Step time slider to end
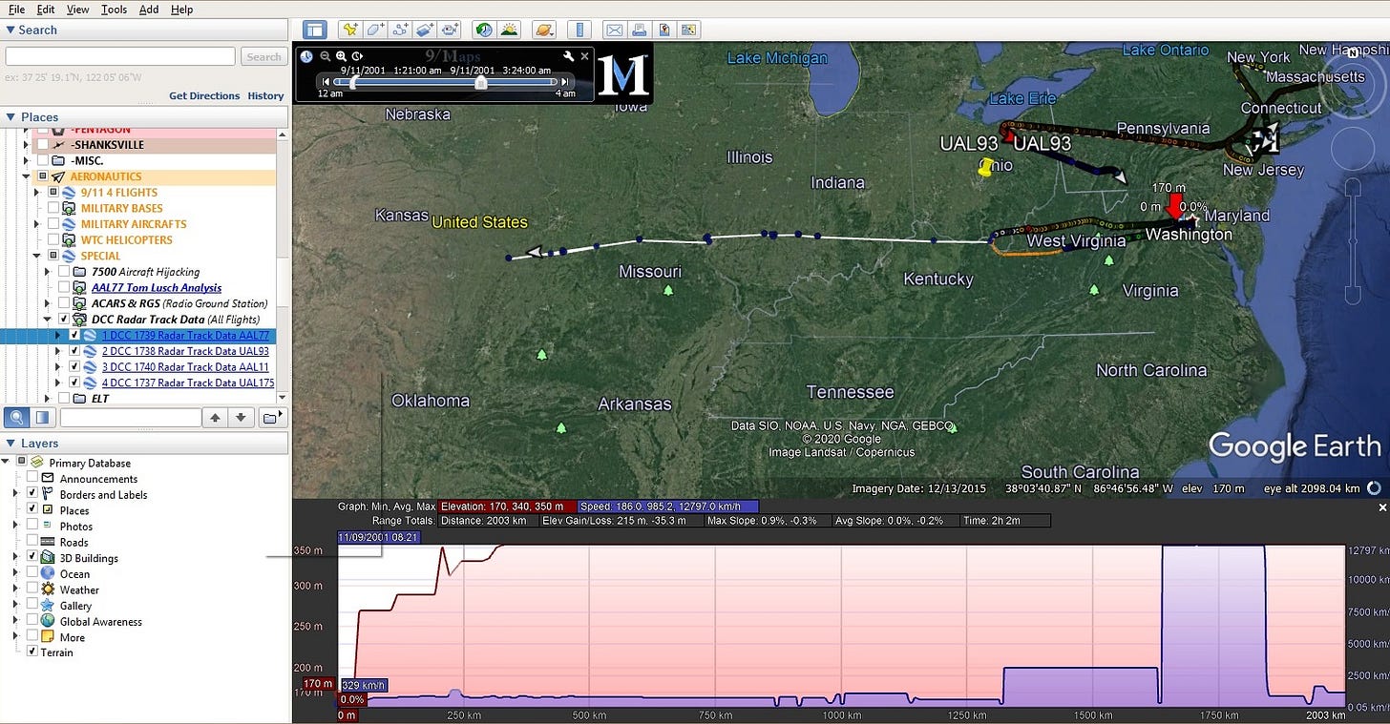 coord(565,83)
